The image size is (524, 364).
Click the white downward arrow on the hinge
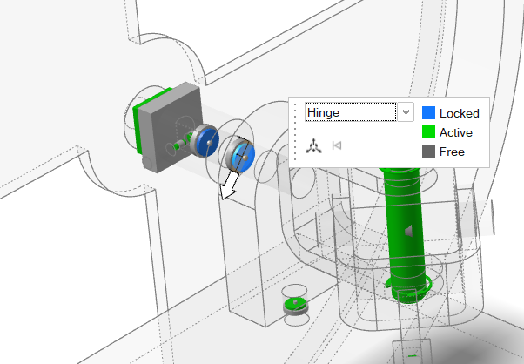(231, 185)
